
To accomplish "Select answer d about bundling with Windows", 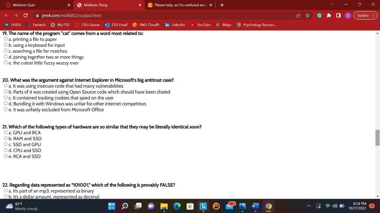I will coord(5,104).
